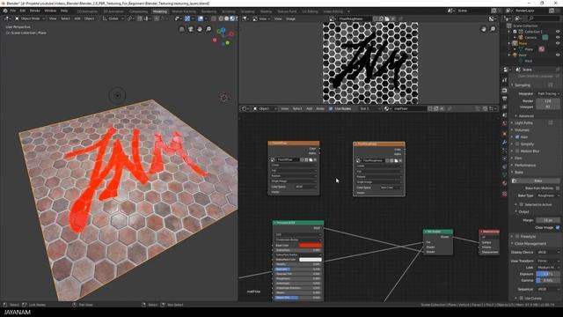The width and height of the screenshot is (563, 317).
Task: Click the Material Output node header
Action: pyautogui.click(x=489, y=232)
